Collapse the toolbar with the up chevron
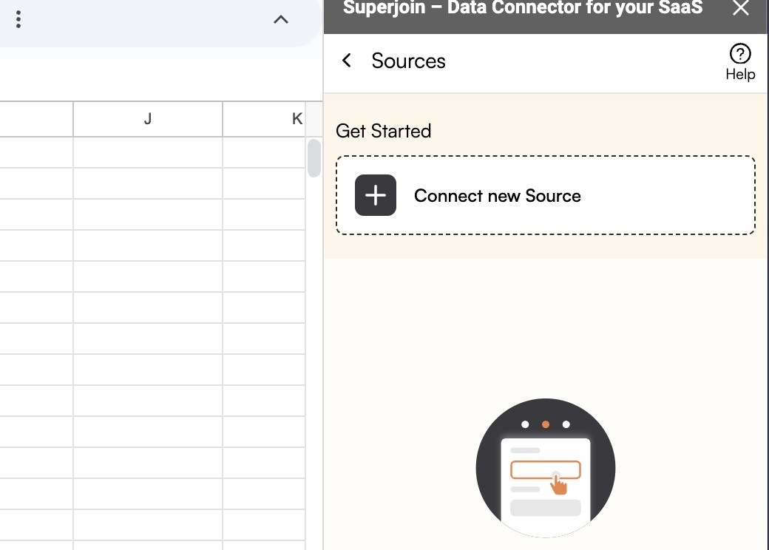 (280, 20)
